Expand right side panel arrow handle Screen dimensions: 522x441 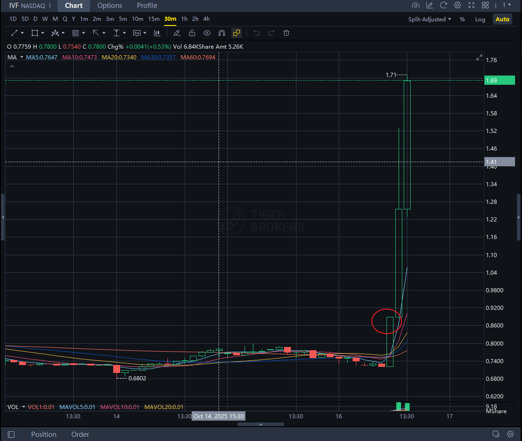tap(519, 217)
